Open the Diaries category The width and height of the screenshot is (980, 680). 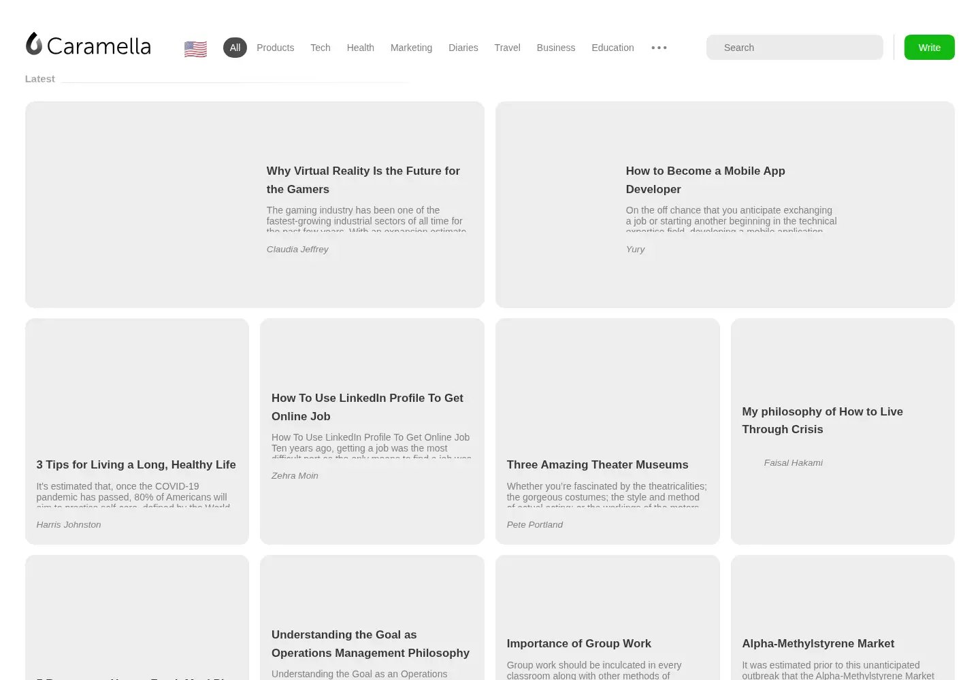(463, 48)
